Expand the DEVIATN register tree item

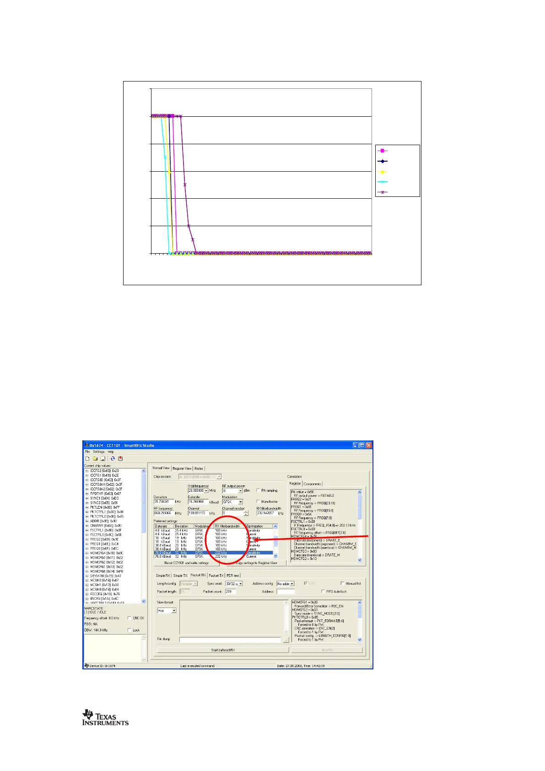point(87,576)
